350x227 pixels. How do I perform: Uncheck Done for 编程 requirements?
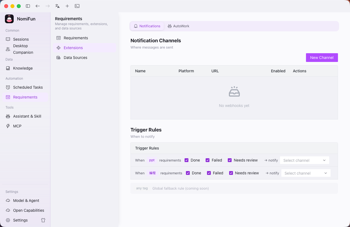point(188,173)
